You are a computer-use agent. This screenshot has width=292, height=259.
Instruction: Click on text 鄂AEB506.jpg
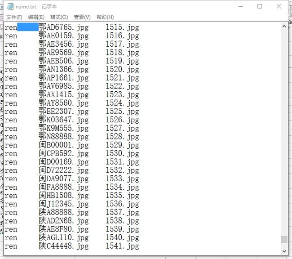64,61
